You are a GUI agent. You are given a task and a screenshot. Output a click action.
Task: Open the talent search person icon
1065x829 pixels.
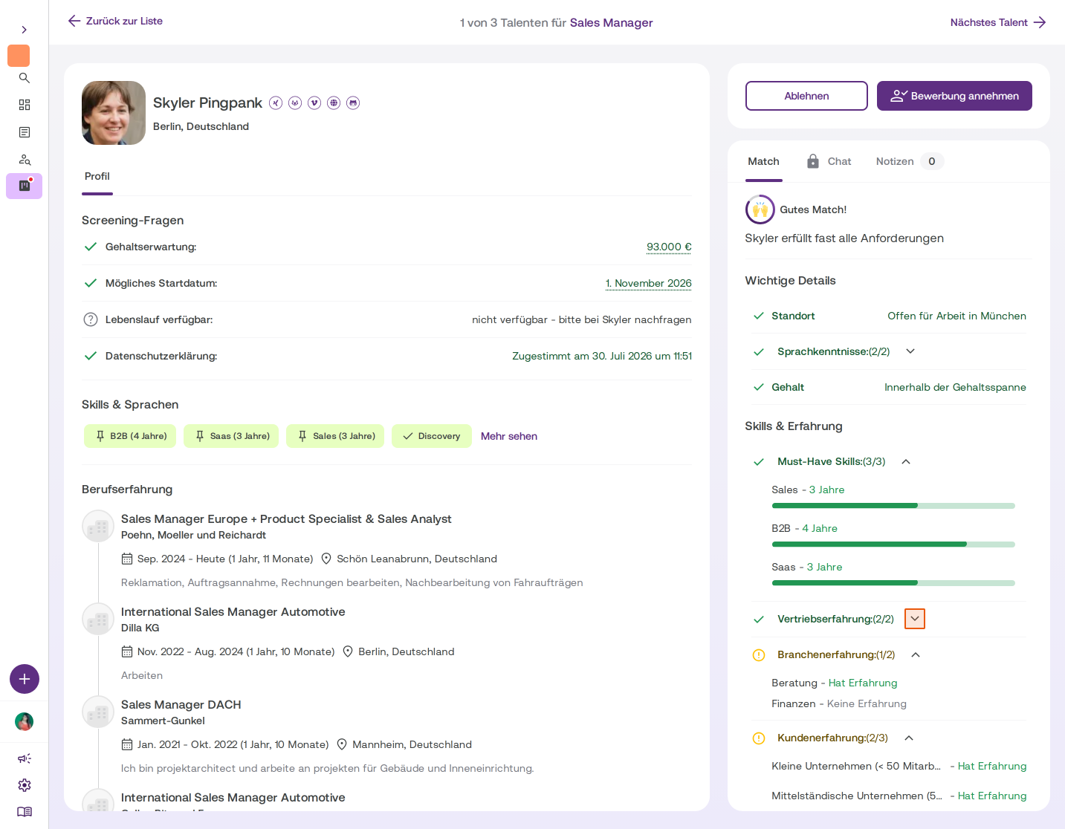pos(25,159)
